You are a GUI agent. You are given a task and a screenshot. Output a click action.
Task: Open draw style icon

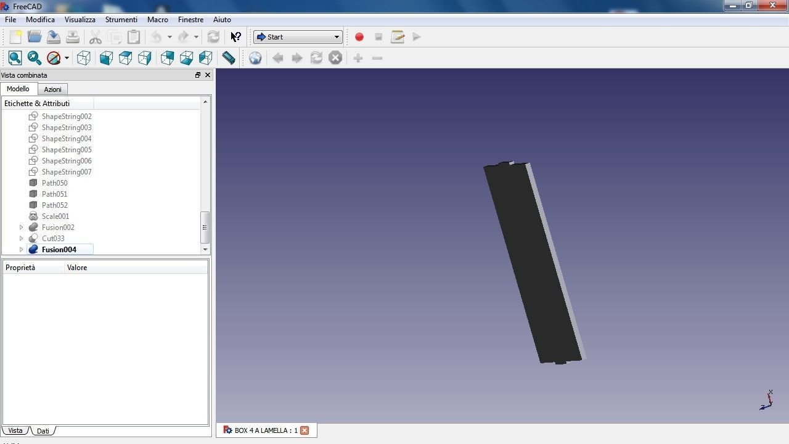54,58
